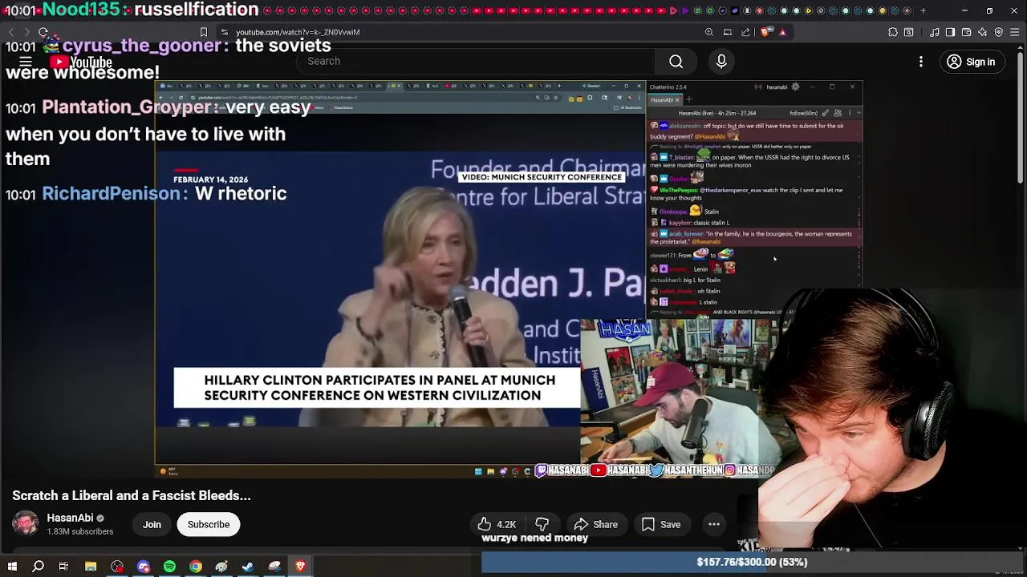
Task: Focus the YouTube Search input field
Action: pyautogui.click(x=477, y=62)
